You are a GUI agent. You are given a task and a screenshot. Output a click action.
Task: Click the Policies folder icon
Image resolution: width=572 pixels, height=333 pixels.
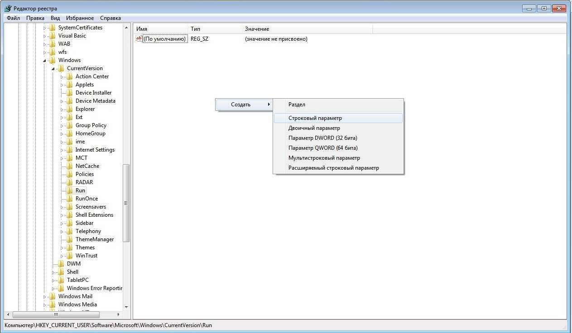click(69, 174)
